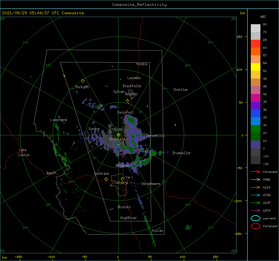The height and width of the screenshot is (261, 279).
Task: Click the yellow diamond marker above Calgary label
Action: pos(122,179)
